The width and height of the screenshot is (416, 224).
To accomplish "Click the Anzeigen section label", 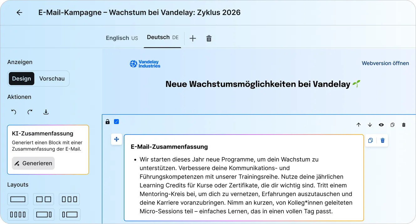I will [20, 62].
